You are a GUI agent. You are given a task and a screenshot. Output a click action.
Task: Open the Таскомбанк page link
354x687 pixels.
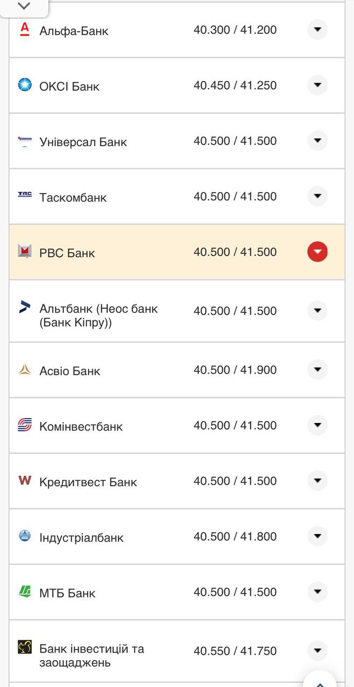pyautogui.click(x=74, y=197)
